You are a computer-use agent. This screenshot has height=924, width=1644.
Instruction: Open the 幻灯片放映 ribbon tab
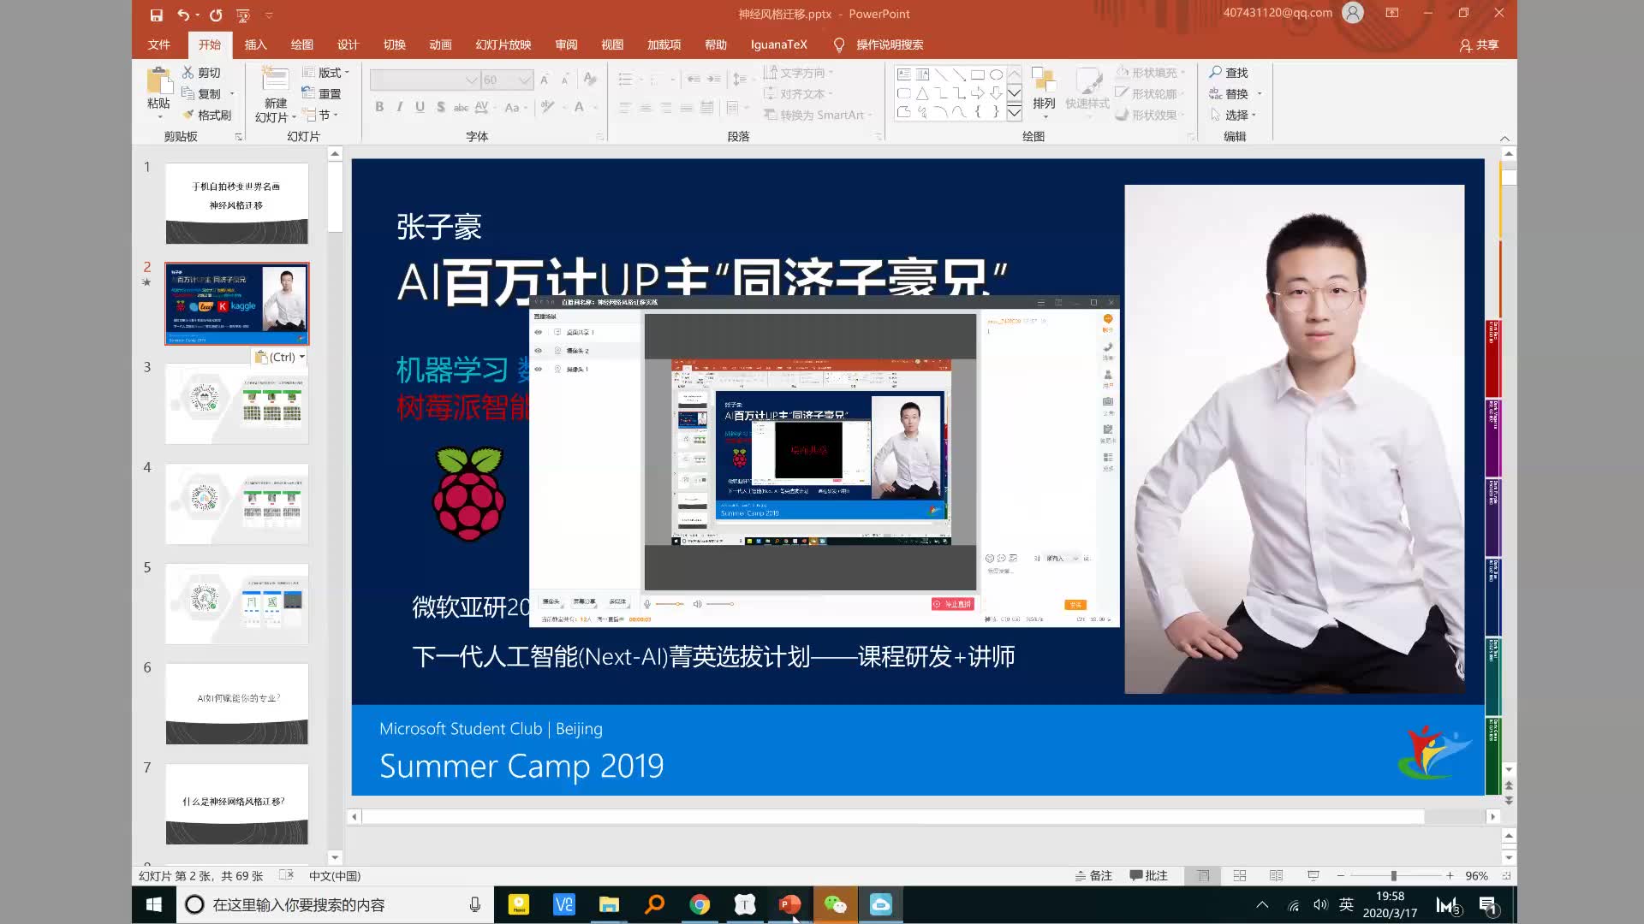[503, 44]
